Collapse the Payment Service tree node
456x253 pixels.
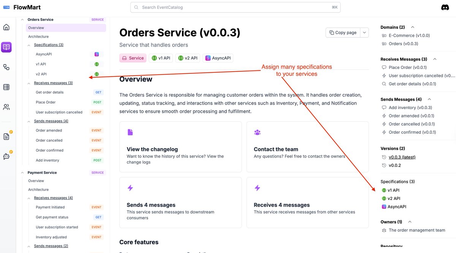pyautogui.click(x=22, y=173)
